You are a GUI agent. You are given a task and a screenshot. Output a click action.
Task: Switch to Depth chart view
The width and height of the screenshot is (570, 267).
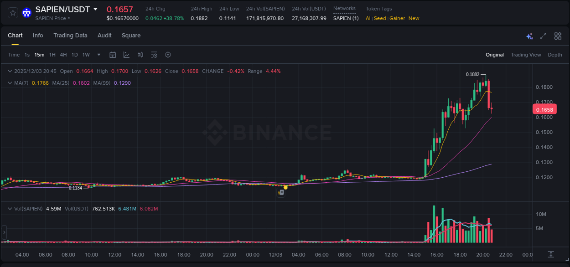pos(555,55)
